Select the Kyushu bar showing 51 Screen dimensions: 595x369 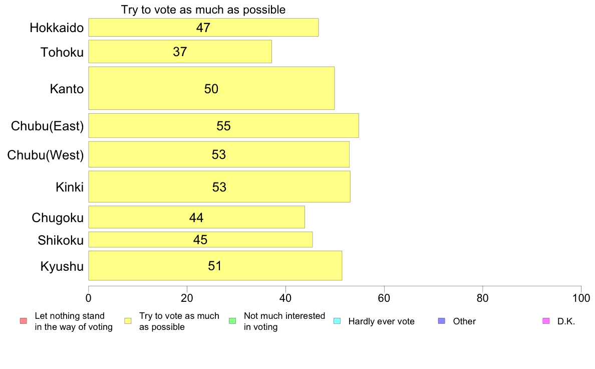pos(215,266)
